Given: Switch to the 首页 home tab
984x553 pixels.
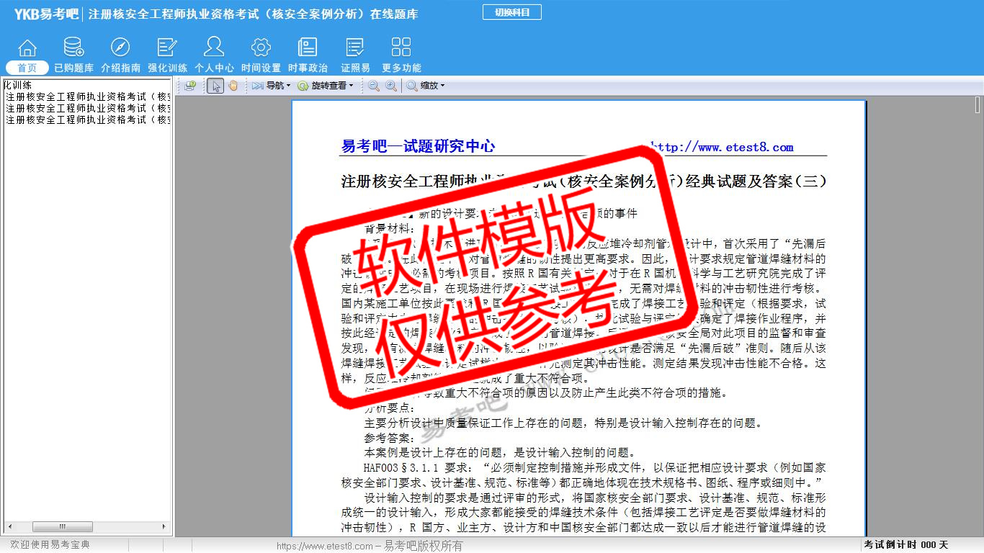Looking at the screenshot, I should pyautogui.click(x=27, y=68).
